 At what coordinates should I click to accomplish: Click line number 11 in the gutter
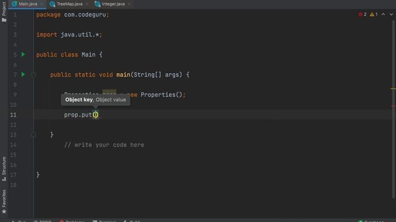[13, 115]
